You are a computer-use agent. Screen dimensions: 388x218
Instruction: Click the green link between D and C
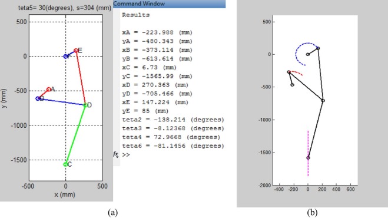[x=75, y=135]
